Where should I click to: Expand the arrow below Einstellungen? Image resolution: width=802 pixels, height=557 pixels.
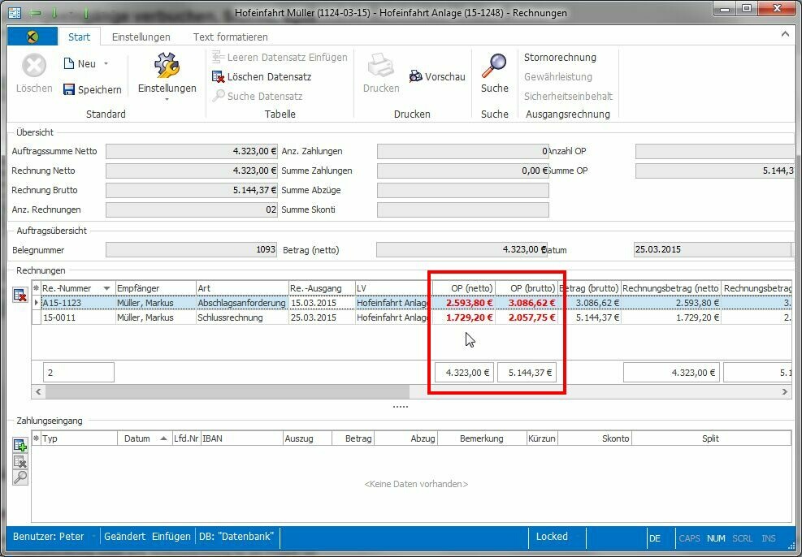click(x=167, y=99)
